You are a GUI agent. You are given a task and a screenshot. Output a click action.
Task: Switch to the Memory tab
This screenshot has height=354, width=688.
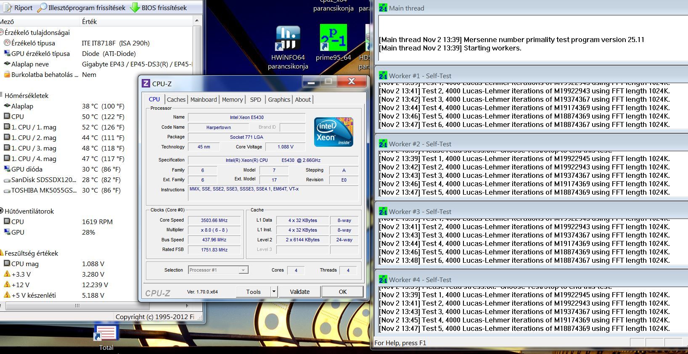pos(233,100)
